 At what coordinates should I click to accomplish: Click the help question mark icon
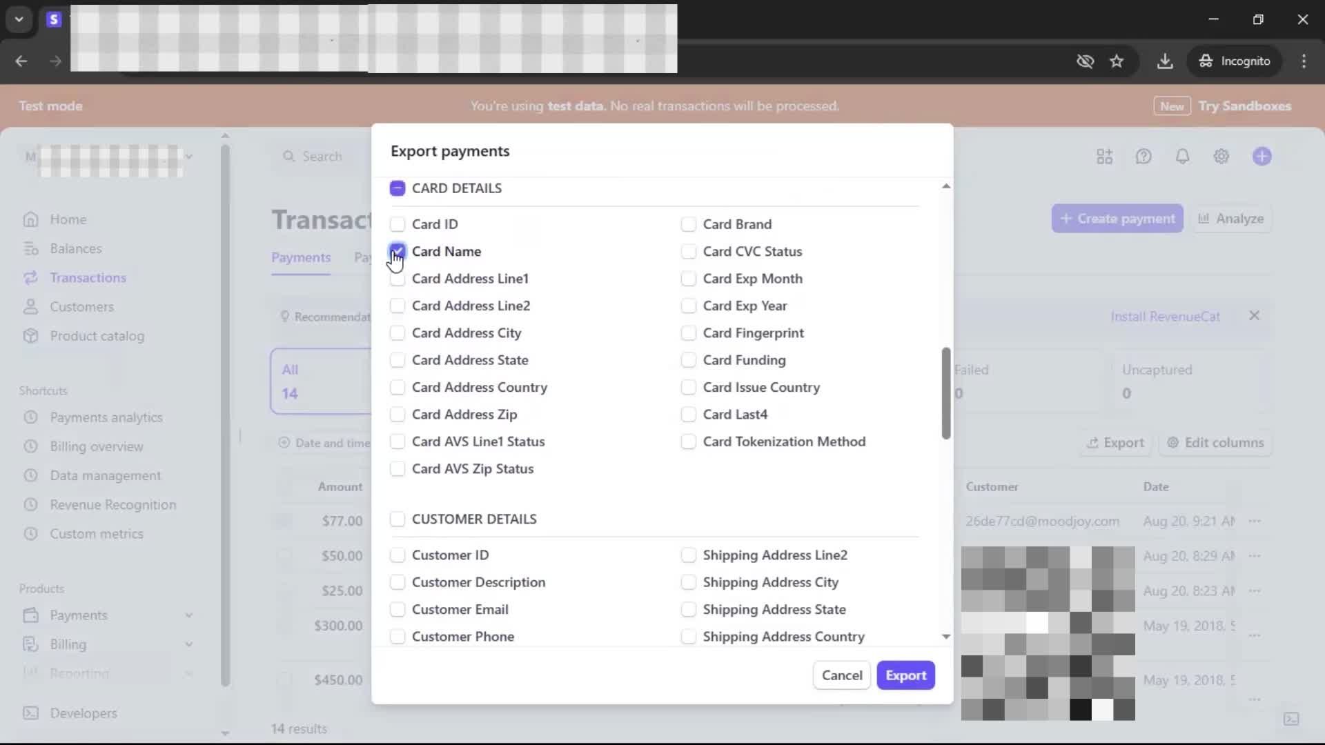pyautogui.click(x=1144, y=157)
